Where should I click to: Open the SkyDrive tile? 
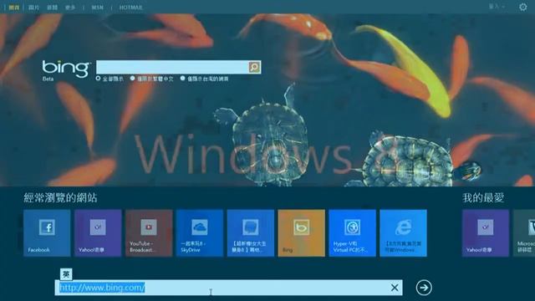click(x=200, y=233)
